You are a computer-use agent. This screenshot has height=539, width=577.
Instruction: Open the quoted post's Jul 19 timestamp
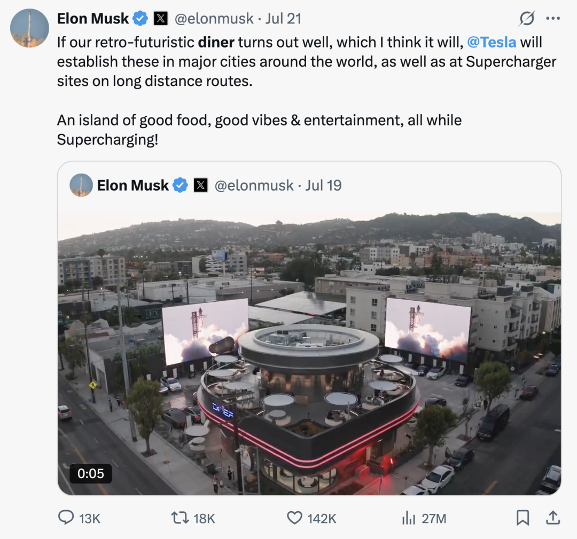[x=323, y=185]
